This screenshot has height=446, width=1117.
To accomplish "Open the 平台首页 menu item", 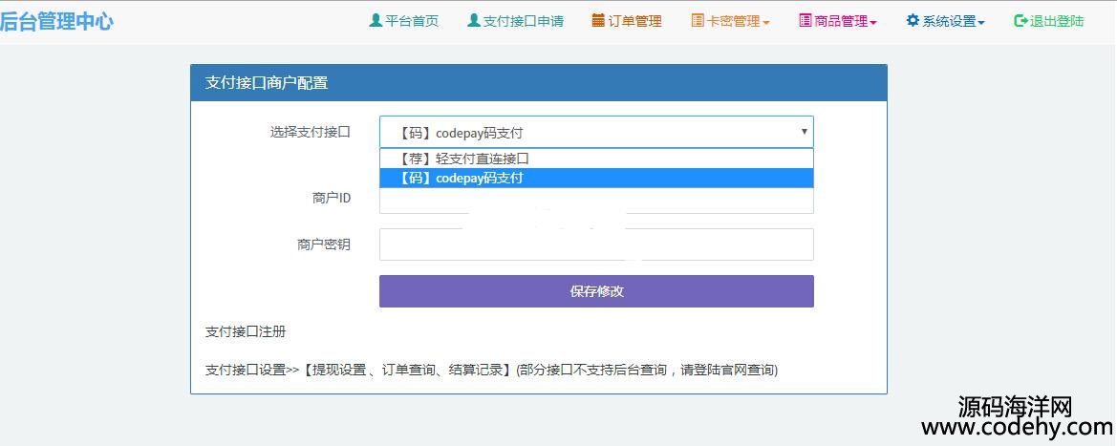I will [412, 21].
